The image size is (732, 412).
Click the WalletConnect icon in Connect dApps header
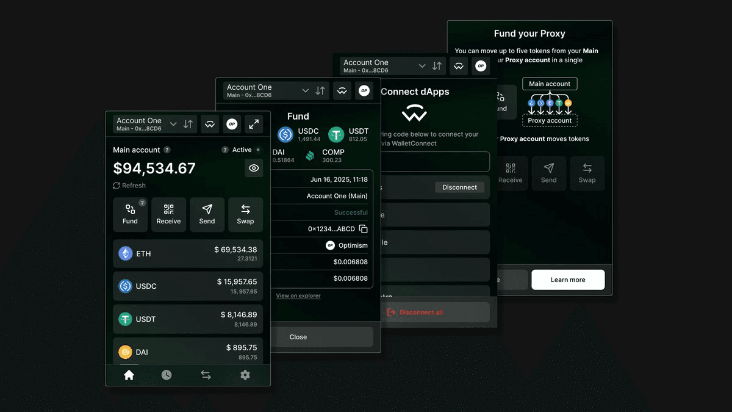459,66
